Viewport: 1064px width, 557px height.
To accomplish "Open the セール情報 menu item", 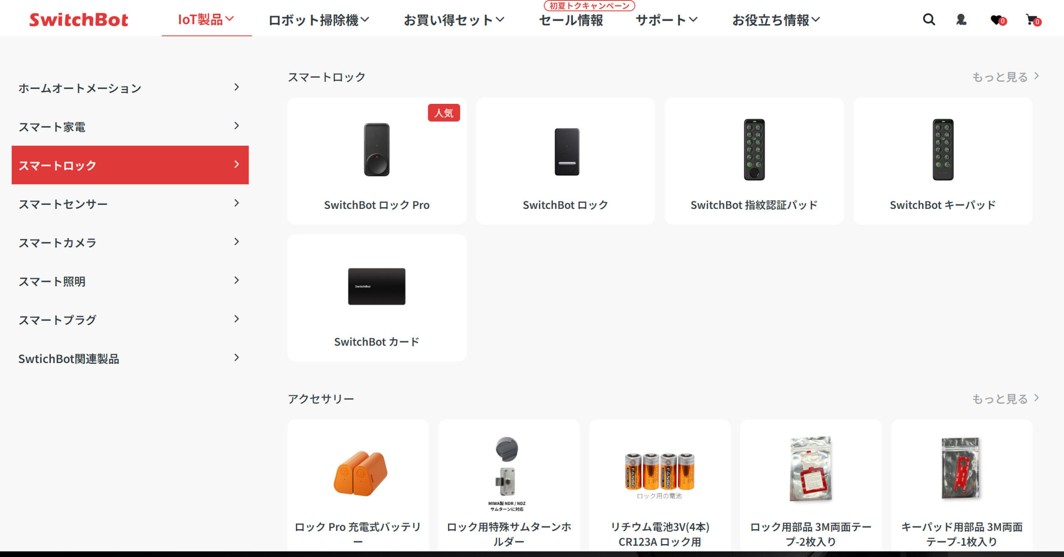I will click(571, 20).
